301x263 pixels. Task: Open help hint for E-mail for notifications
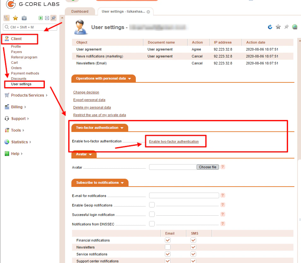click(x=223, y=195)
